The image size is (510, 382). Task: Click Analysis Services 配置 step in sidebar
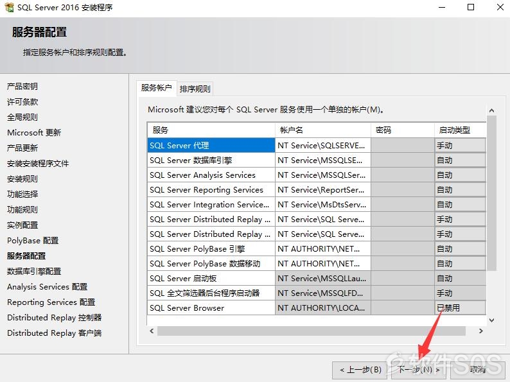tap(47, 287)
